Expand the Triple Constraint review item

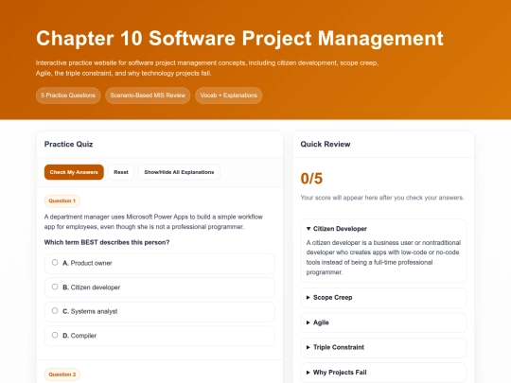pos(383,347)
